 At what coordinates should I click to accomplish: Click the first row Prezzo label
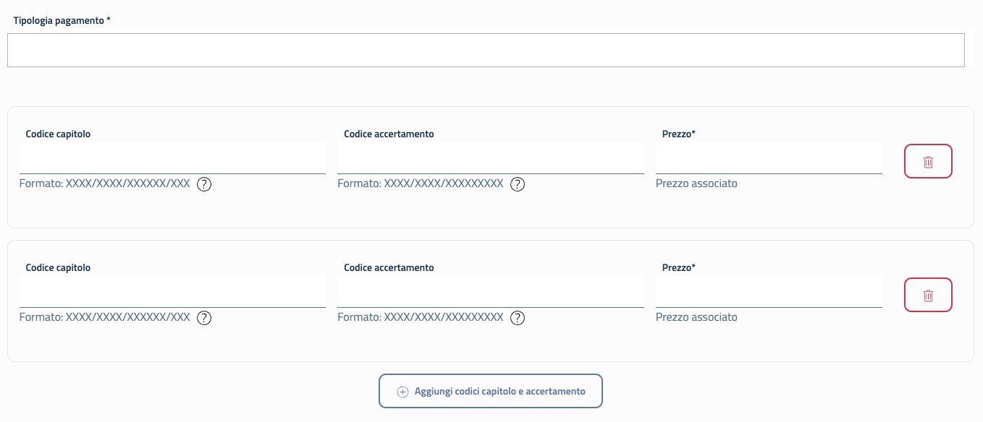[678, 134]
